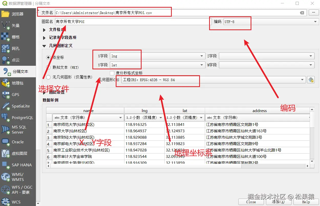
Task: Select cell 南京审计大学金审学院
Action: click(88, 156)
